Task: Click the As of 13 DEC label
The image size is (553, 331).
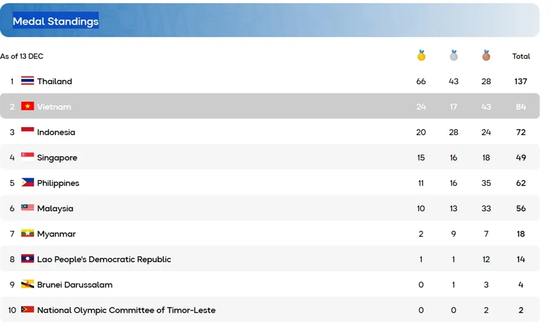Action: [22, 56]
